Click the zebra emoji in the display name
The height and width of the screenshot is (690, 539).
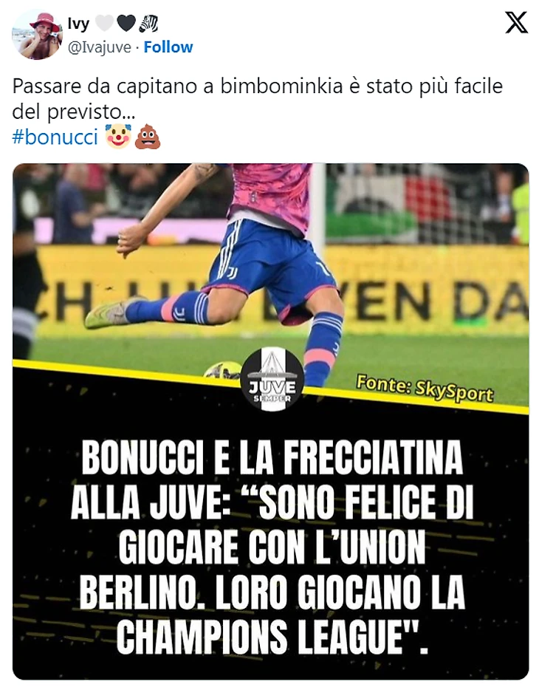148,24
